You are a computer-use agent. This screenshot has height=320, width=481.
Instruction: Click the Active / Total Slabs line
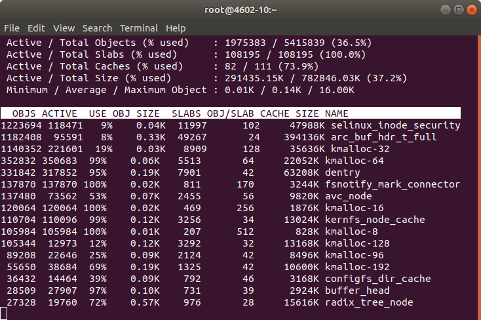[186, 54]
